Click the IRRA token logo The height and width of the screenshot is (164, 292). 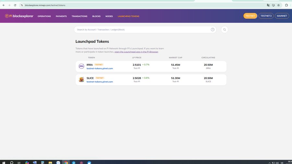coord(81,66)
